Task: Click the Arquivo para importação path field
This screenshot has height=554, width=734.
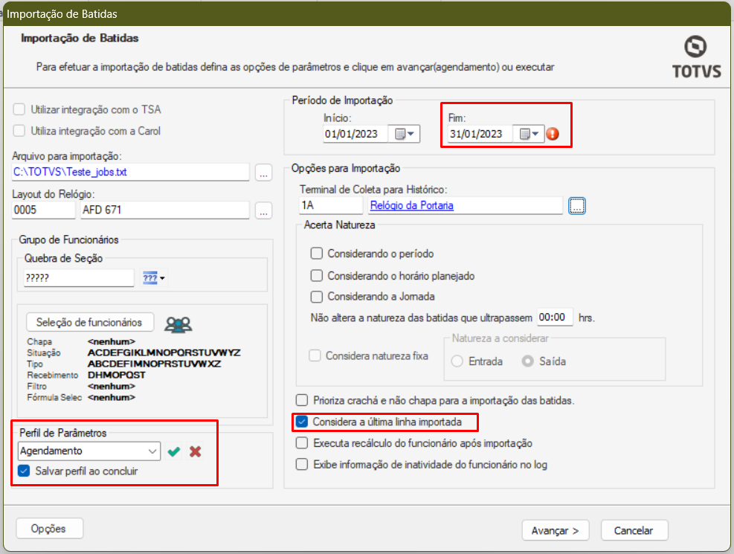Action: coord(131,173)
